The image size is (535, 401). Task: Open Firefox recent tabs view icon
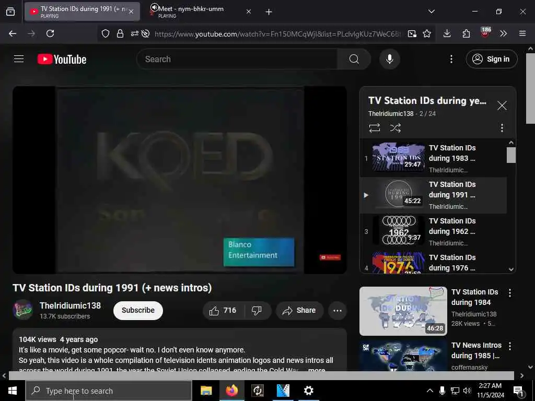(x=10, y=12)
